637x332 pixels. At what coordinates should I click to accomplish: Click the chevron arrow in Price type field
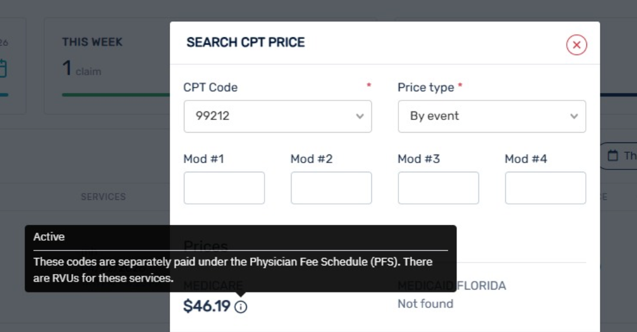click(x=574, y=116)
